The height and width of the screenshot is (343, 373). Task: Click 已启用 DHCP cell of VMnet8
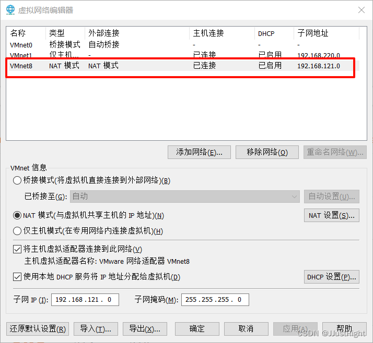coord(270,66)
